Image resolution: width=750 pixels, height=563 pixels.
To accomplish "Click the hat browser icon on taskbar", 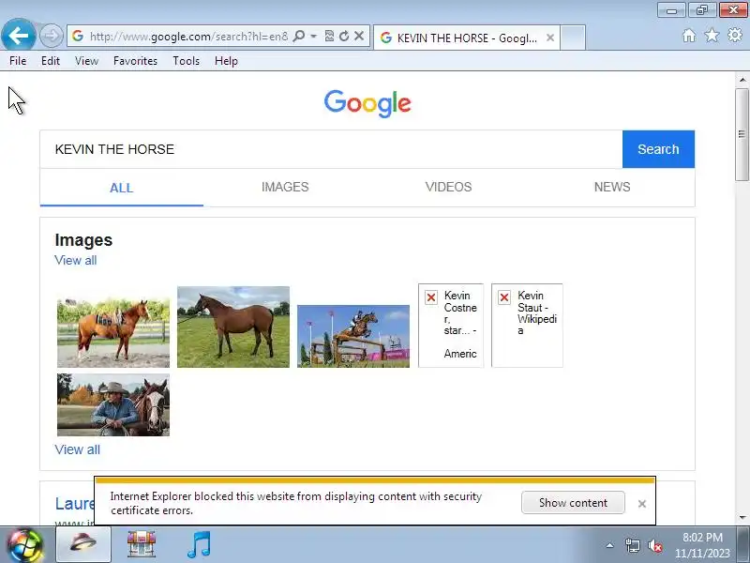I will tap(83, 544).
